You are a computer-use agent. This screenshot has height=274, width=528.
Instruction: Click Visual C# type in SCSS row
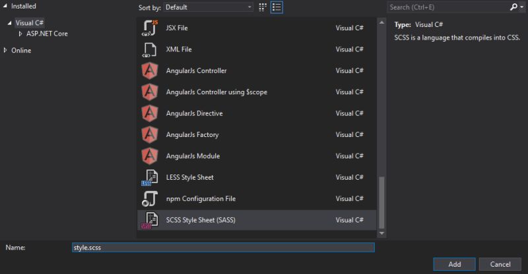350,220
